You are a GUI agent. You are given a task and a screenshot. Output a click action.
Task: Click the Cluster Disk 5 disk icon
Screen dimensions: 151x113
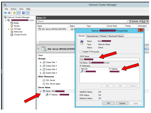click(44, 73)
